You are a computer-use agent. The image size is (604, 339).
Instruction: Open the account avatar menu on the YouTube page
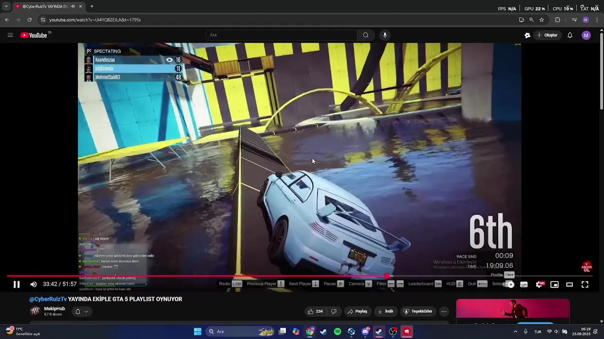pos(586,35)
